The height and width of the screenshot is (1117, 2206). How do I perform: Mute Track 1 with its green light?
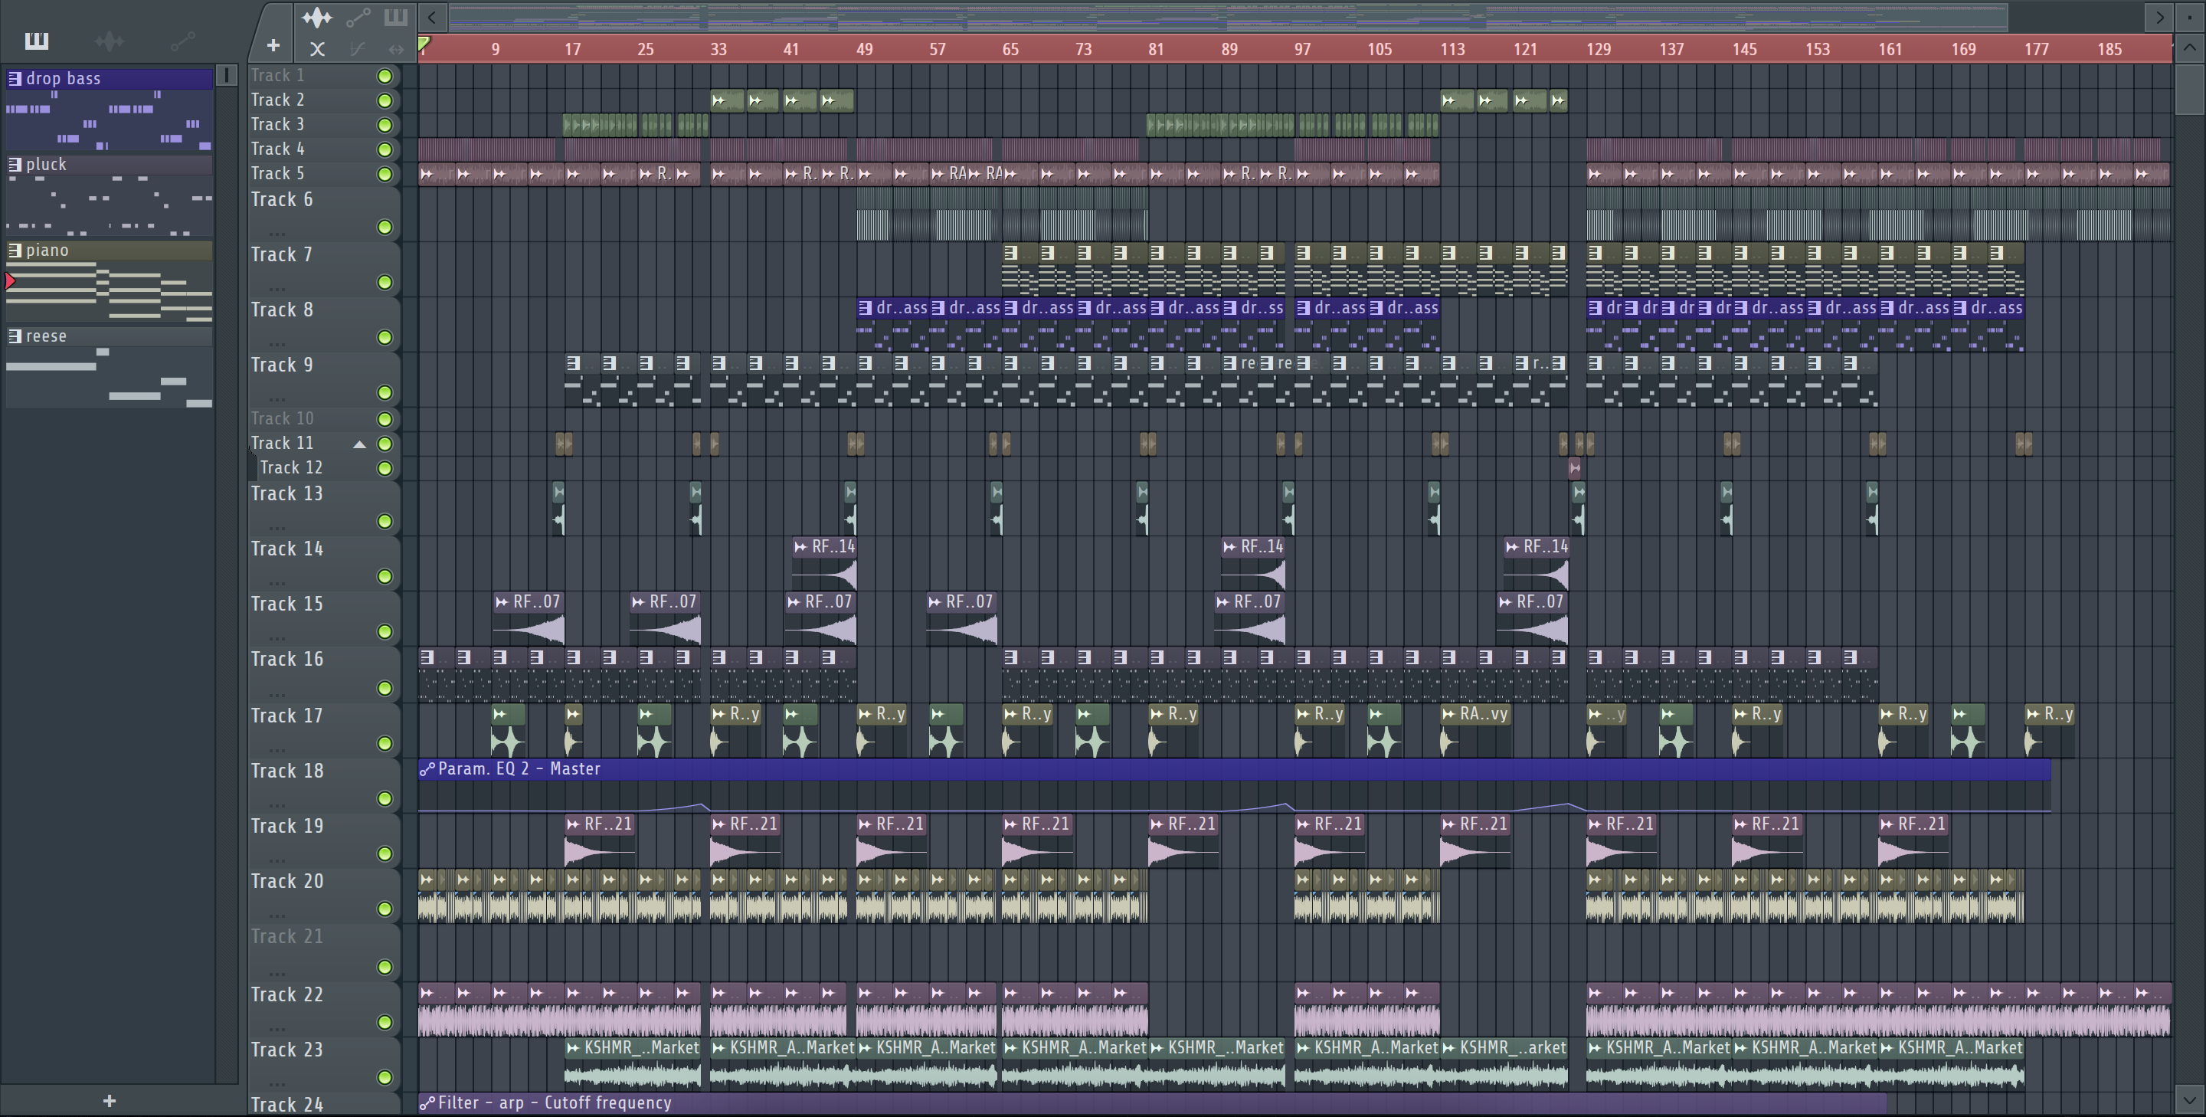[x=385, y=77]
